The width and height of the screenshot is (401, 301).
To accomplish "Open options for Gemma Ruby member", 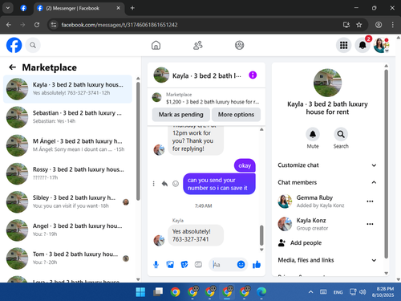I will 370,201.
